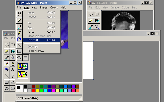Select Fill With Color tool in av-651.jpg window
The width and height of the screenshot is (164, 102).
(97, 20)
